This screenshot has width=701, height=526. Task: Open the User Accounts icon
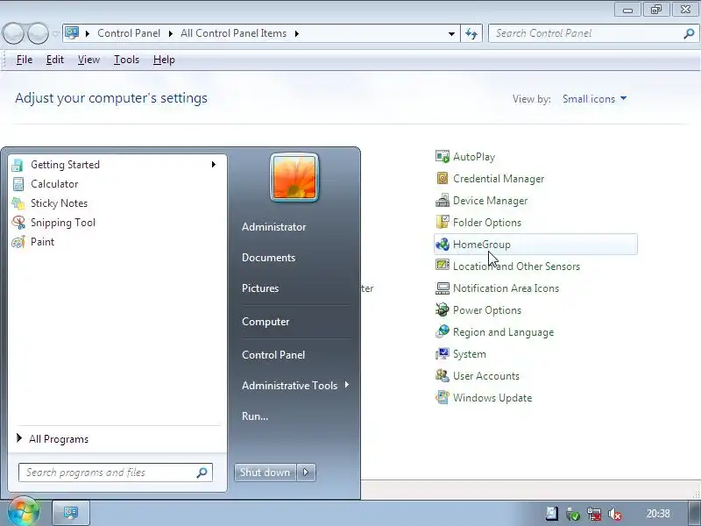(443, 375)
